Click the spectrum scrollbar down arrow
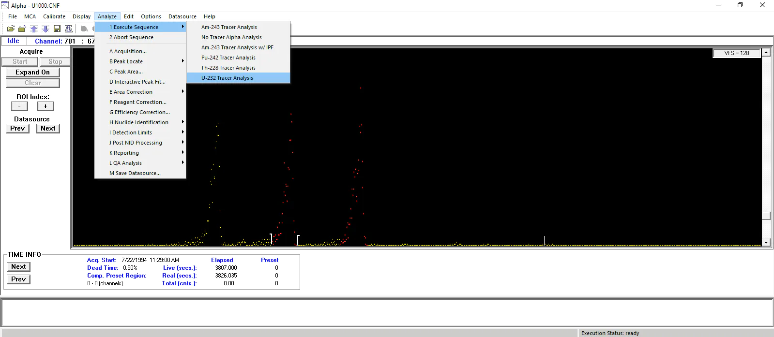The height and width of the screenshot is (337, 774). [766, 243]
